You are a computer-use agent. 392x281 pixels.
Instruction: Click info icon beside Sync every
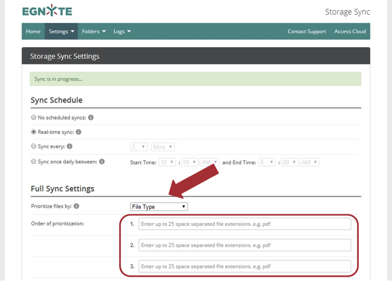point(70,147)
